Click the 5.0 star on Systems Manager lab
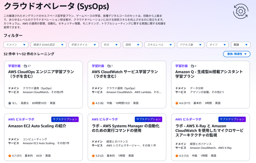This screenshot has width=256, height=163. (x=93, y=156)
